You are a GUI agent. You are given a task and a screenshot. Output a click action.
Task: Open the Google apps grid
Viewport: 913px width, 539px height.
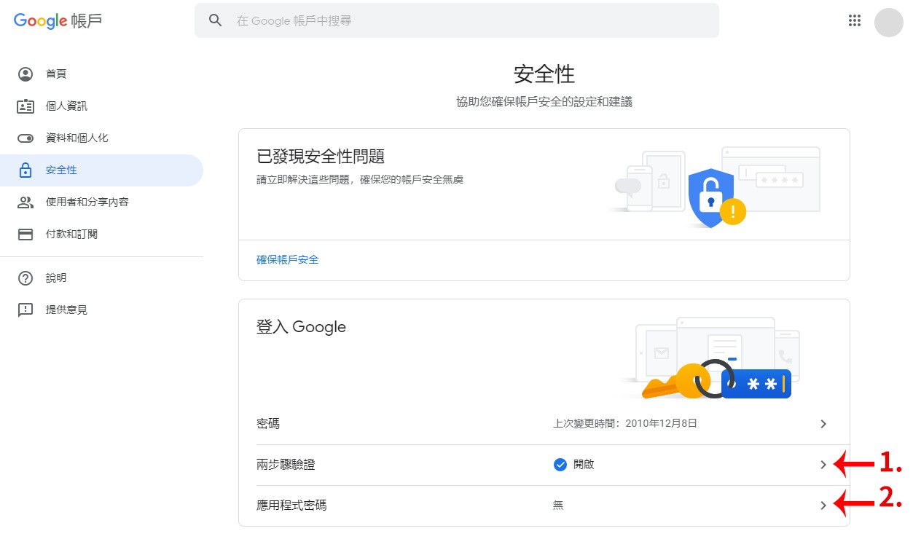click(855, 20)
